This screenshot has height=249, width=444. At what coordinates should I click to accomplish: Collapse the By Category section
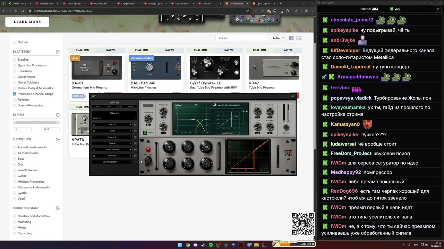coord(58,52)
